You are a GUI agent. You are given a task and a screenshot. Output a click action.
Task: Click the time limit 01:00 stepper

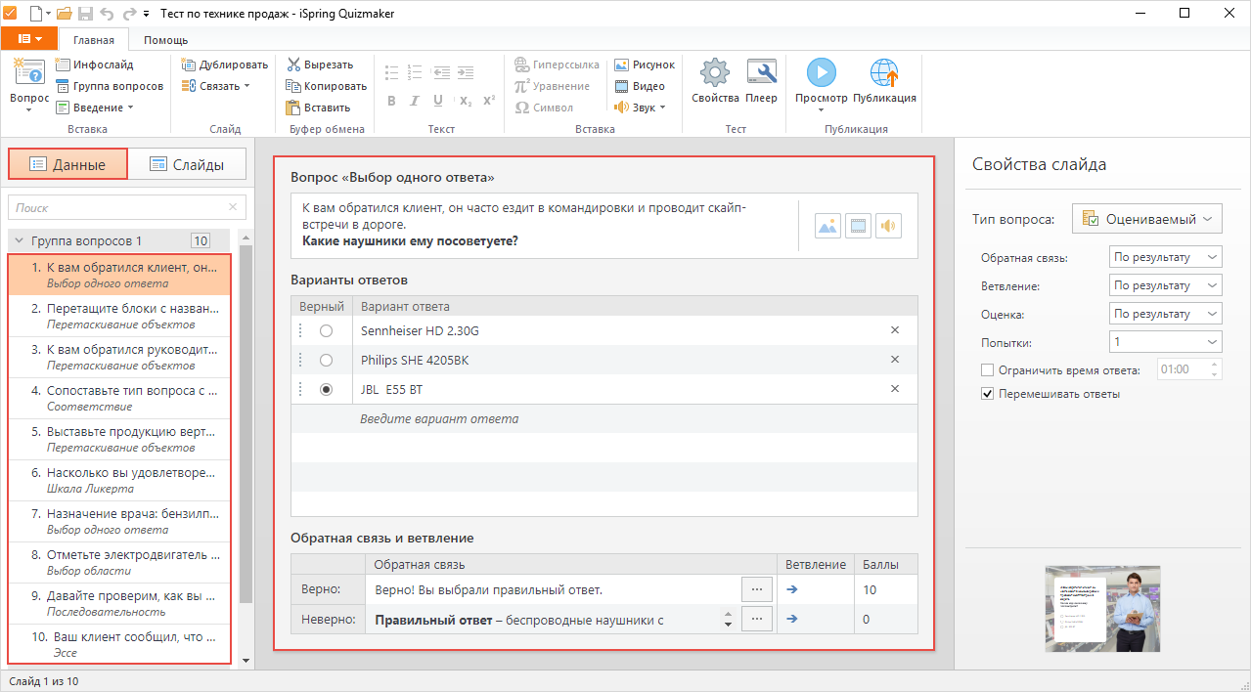click(x=1216, y=370)
